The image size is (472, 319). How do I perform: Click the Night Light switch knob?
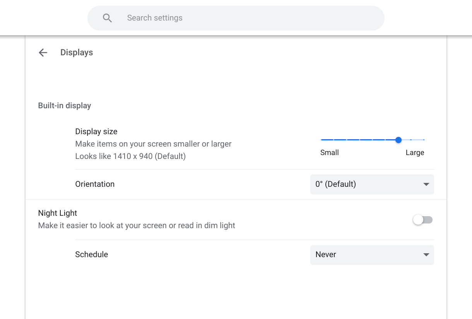[x=417, y=220]
